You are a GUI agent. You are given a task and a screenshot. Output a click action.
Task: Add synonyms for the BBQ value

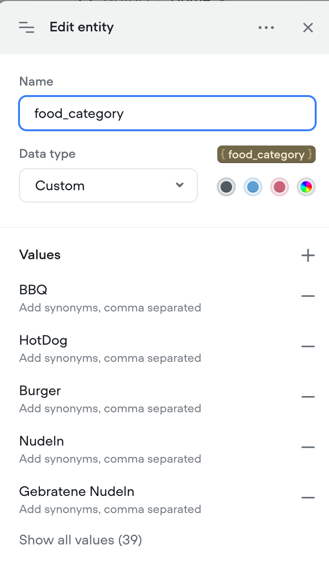click(x=110, y=308)
